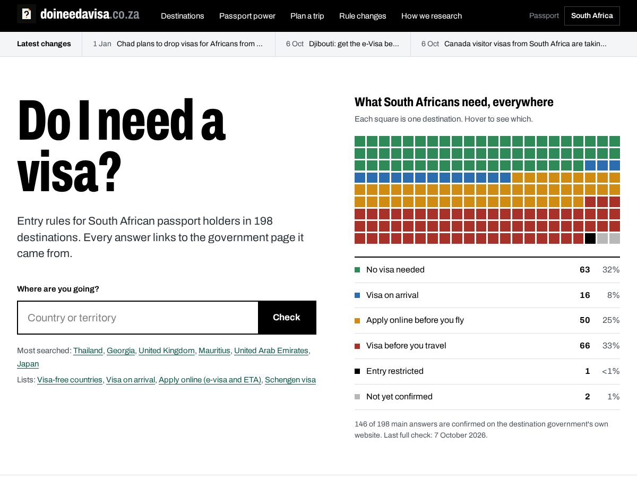Select Entry restricted legend label

pos(395,371)
